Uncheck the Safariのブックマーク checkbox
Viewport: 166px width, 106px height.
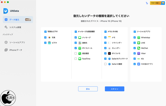click(105, 59)
